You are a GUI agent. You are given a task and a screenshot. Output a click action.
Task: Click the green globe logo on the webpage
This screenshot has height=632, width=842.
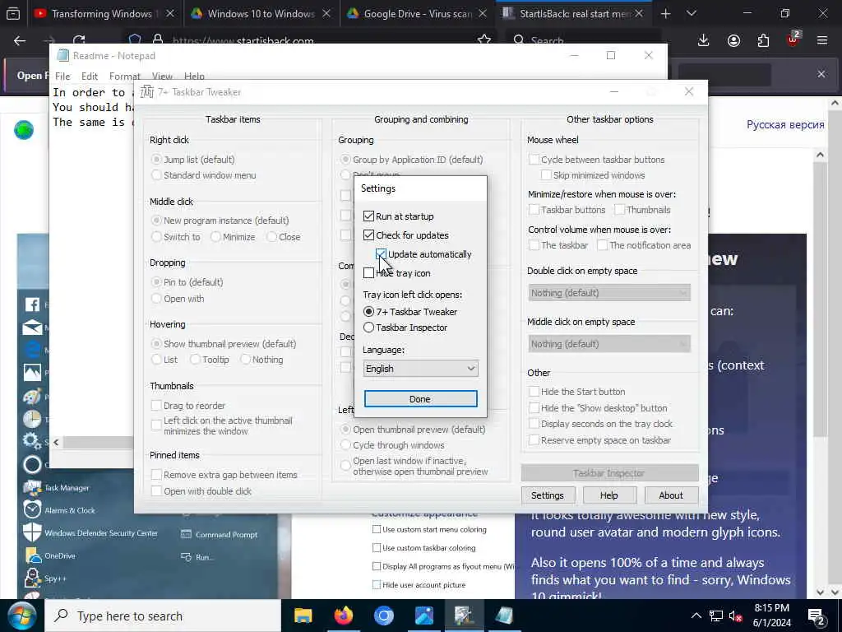[24, 130]
